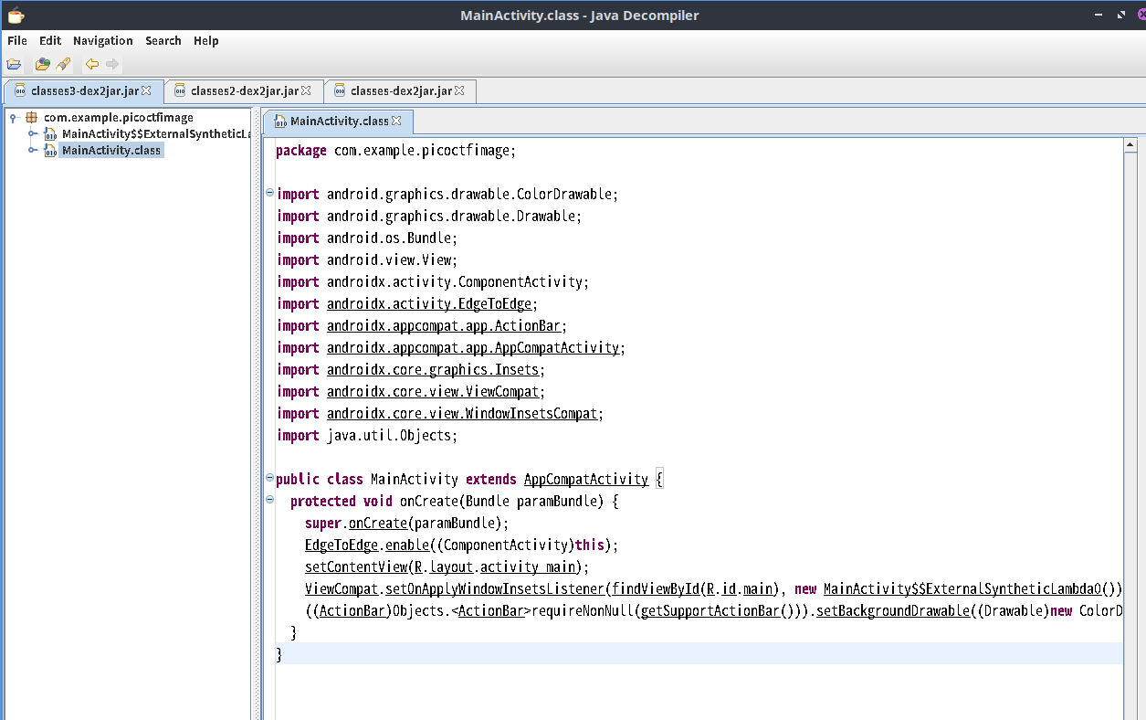The height and width of the screenshot is (720, 1146).
Task: Click the grayed-out Forward navigation arrow
Action: 112,64
